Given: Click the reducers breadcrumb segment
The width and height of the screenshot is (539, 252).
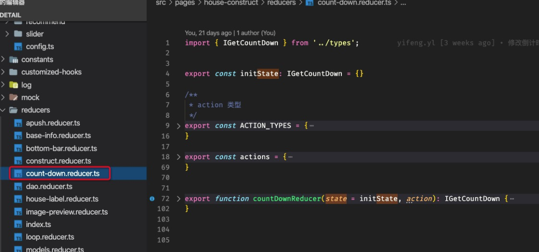Looking at the screenshot, I should tap(281, 3).
